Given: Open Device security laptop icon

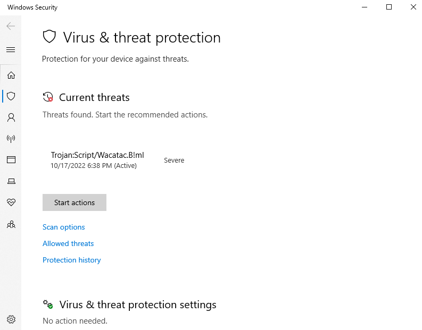Looking at the screenshot, I should (11, 181).
